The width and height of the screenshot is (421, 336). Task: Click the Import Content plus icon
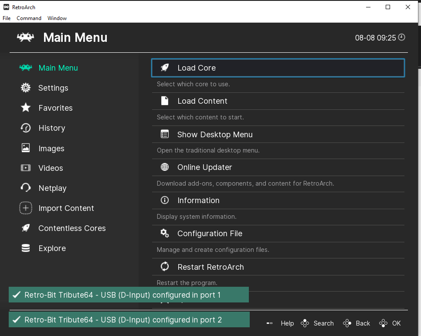[26, 208]
